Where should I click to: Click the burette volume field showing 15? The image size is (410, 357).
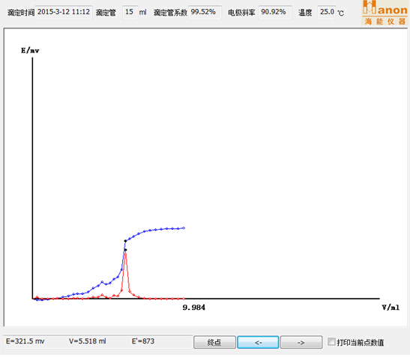point(130,12)
